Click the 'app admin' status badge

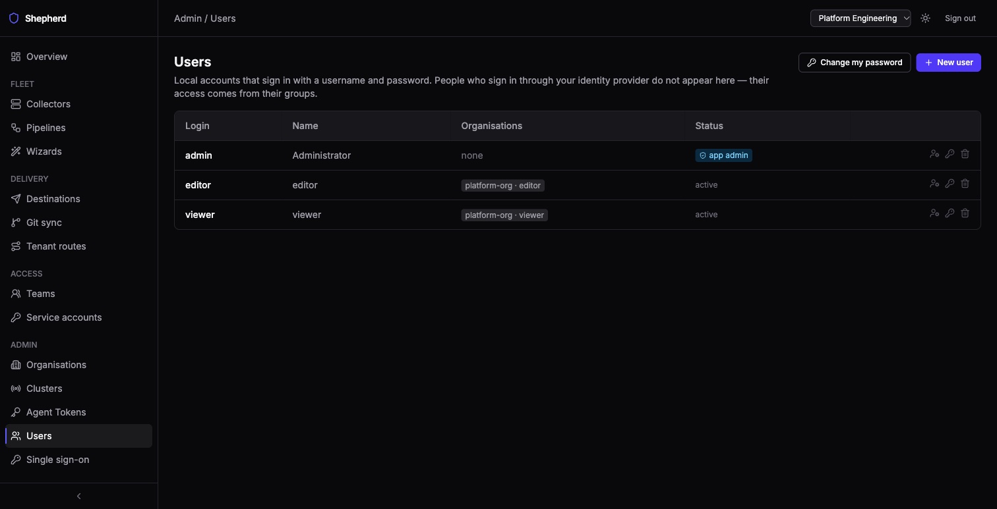click(x=723, y=155)
